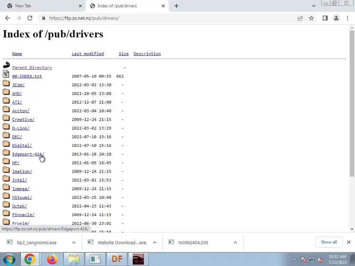
Task: Close the New Tab tab
Action: click(80, 6)
